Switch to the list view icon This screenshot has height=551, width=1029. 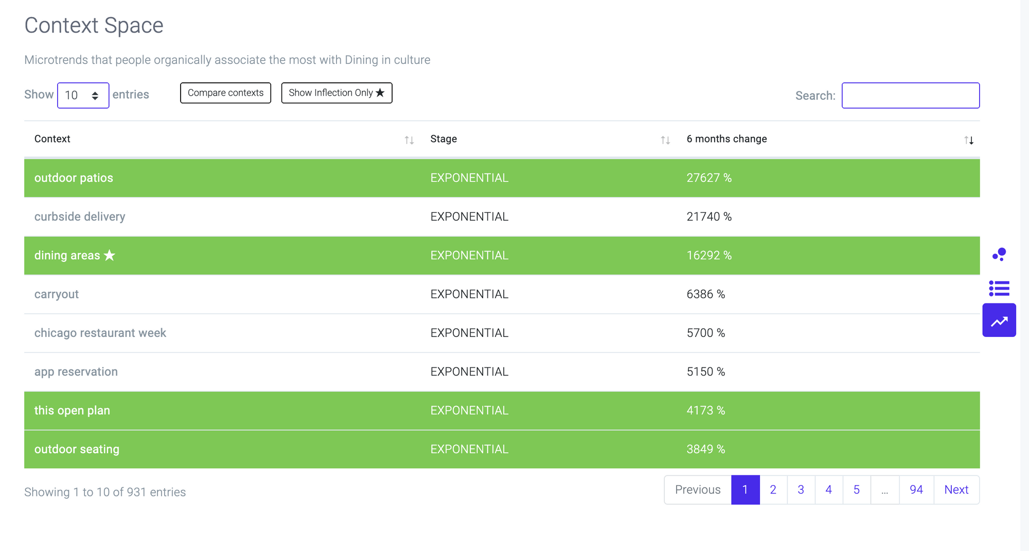tap(999, 288)
